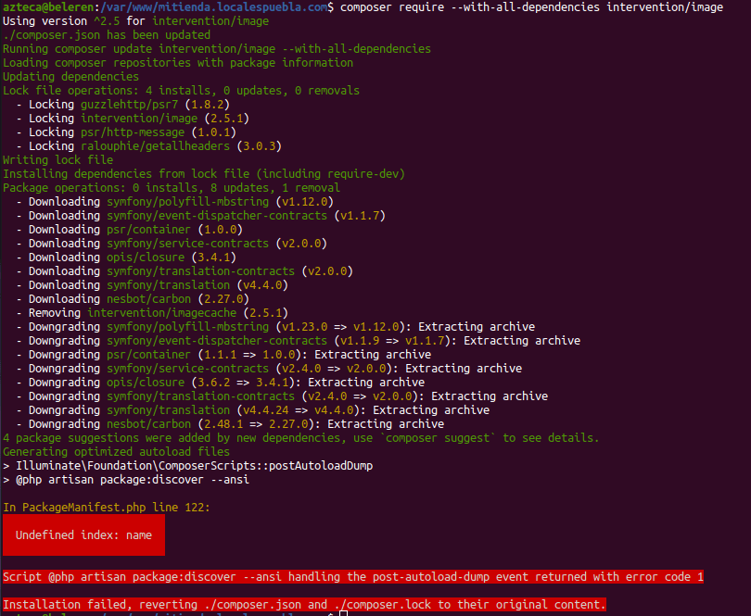Click 'Downgrading psr/container (1.1.1 => 1.0.0)' line
Viewport: 751px width, 616px height.
point(223,354)
